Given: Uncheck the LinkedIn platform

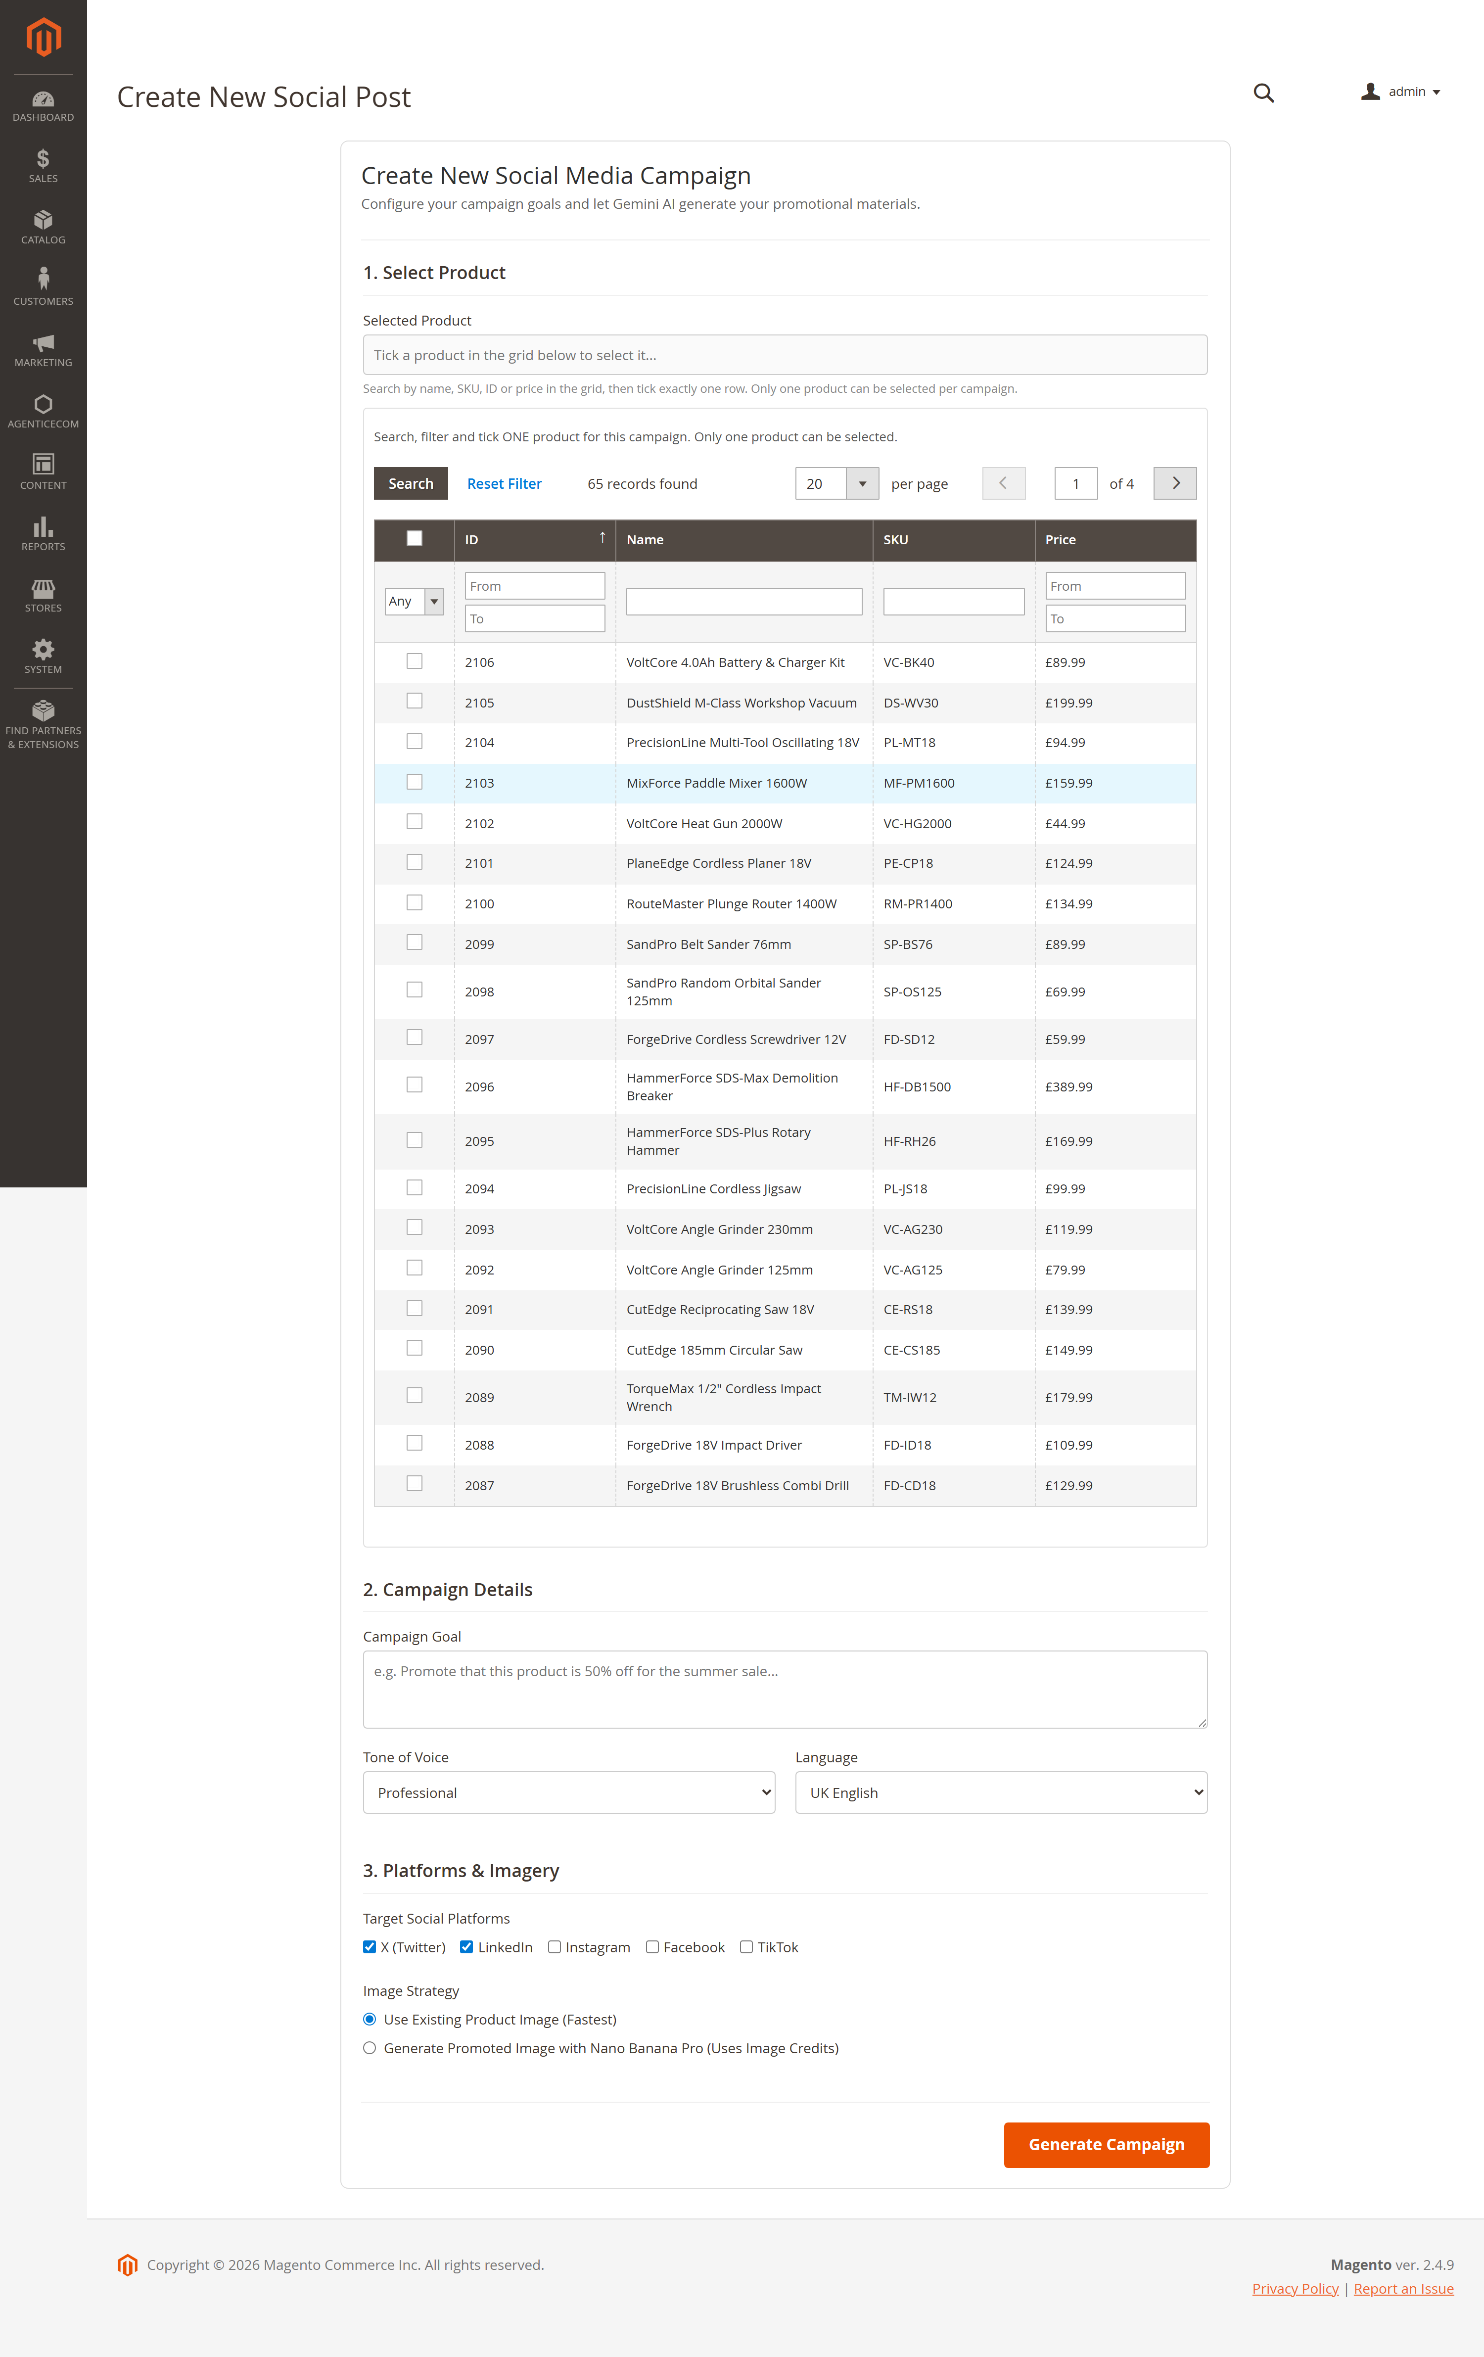Looking at the screenshot, I should (466, 1947).
